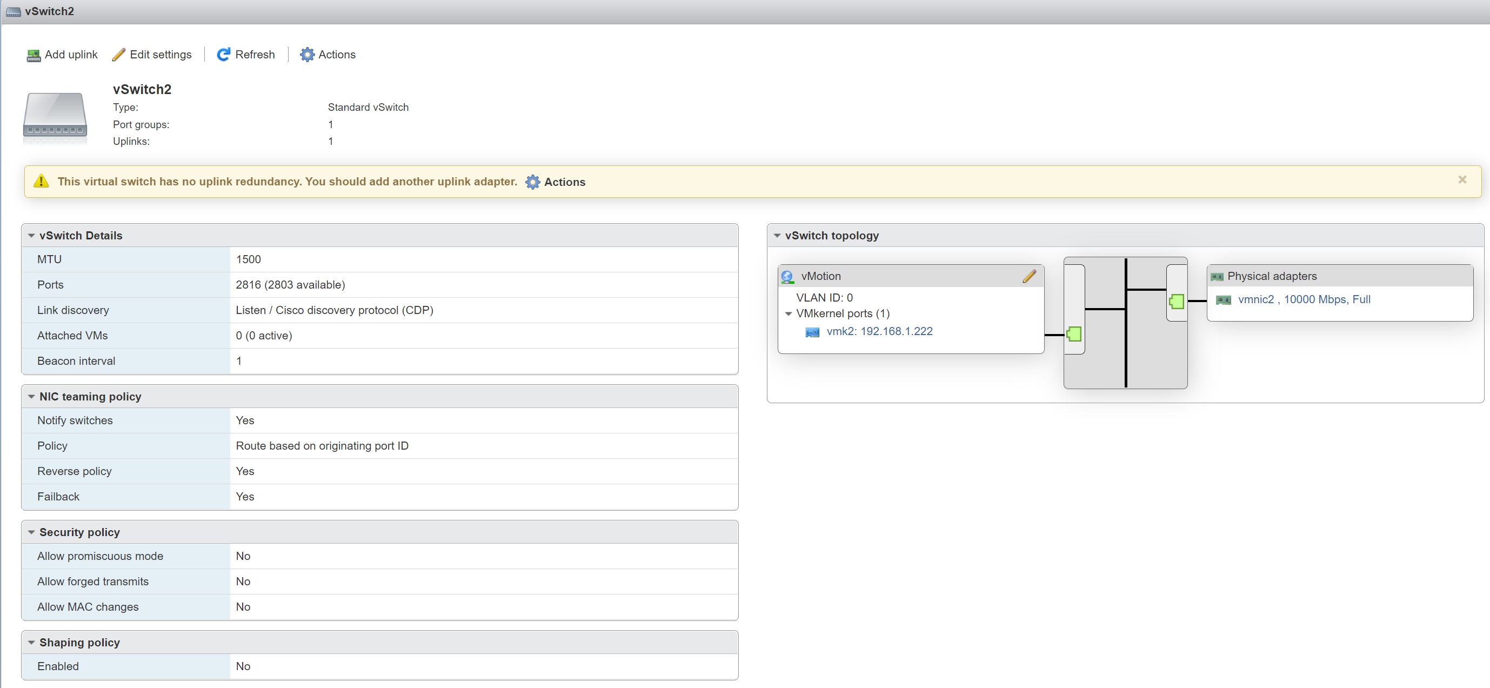Click the vMotion port group header

(x=820, y=277)
